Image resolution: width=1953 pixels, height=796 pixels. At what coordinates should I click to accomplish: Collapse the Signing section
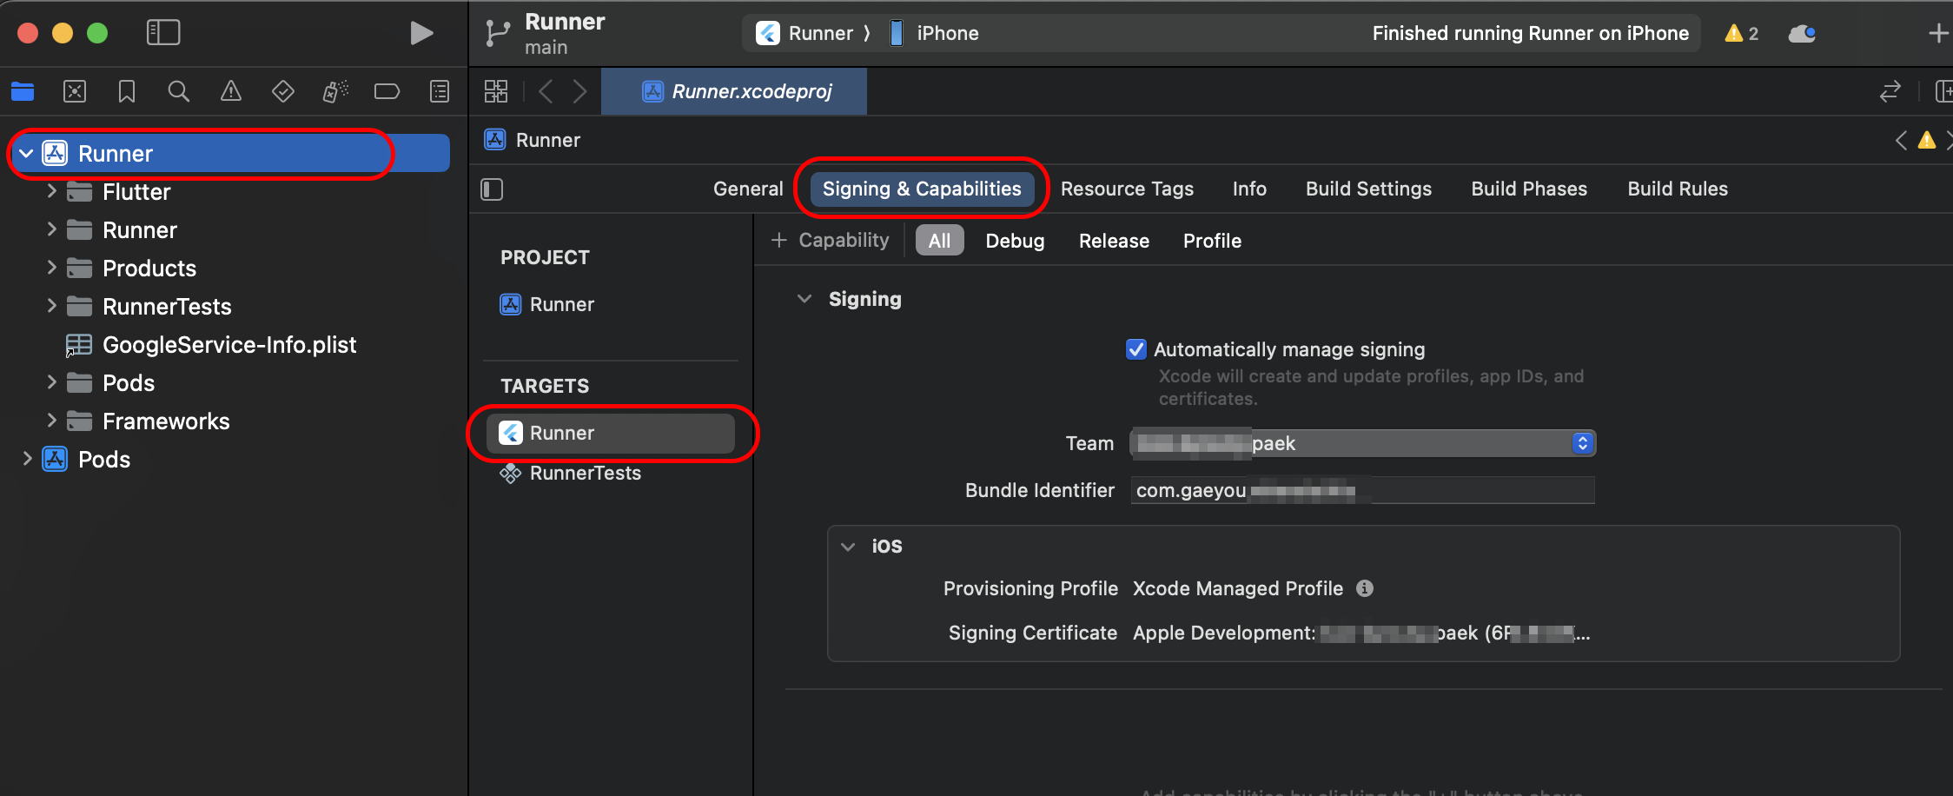tap(804, 299)
